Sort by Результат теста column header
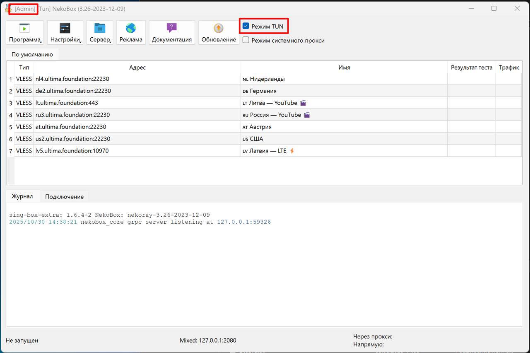This screenshot has width=530, height=353. pyautogui.click(x=471, y=68)
